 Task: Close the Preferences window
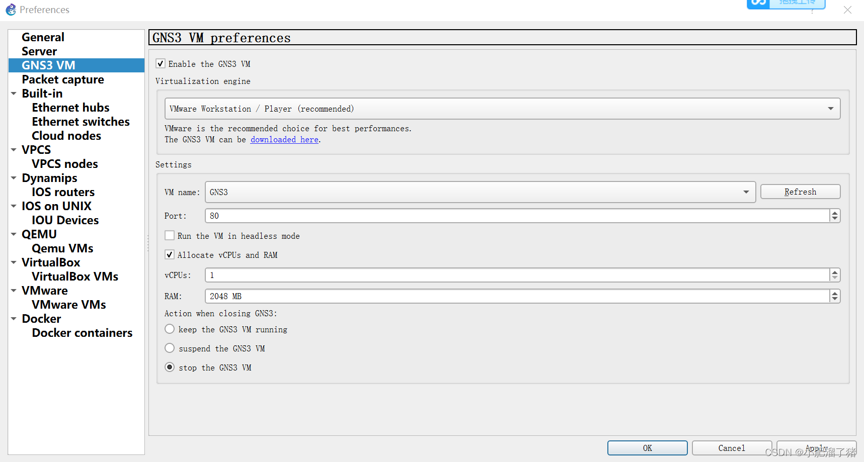coord(848,10)
